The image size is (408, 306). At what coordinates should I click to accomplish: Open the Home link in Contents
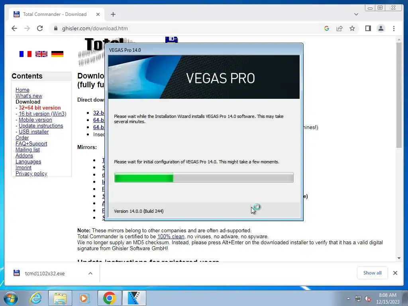[22, 90]
